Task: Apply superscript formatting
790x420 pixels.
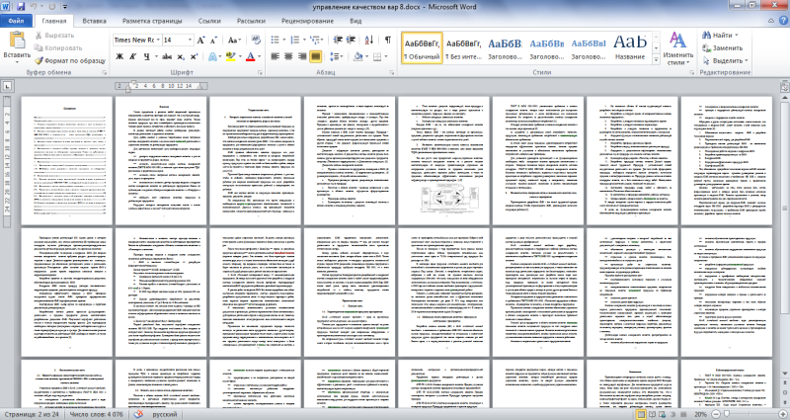Action: coord(194,56)
